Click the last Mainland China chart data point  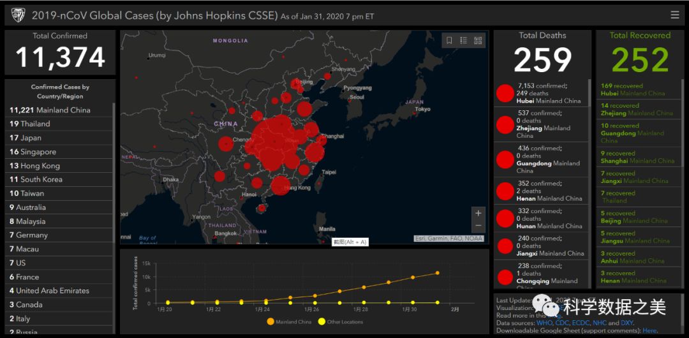(x=438, y=273)
